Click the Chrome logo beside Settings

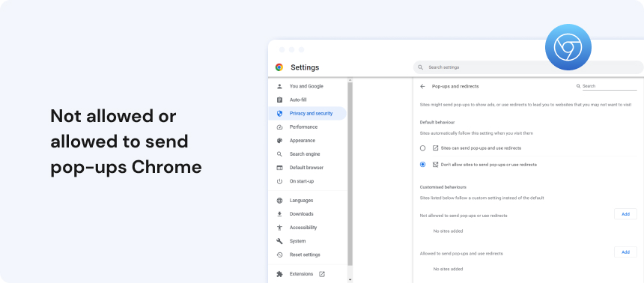pos(279,67)
